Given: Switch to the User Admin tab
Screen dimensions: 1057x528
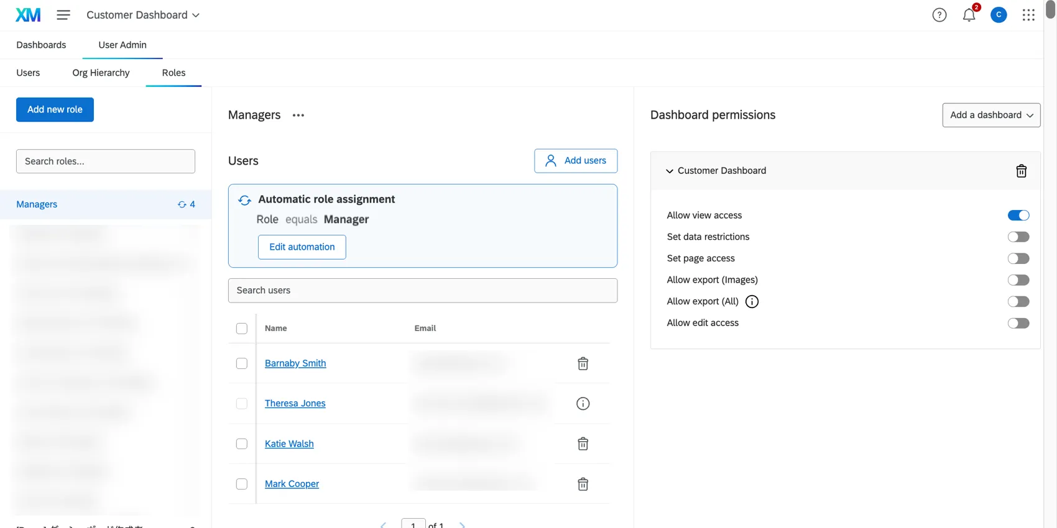Looking at the screenshot, I should 122,45.
